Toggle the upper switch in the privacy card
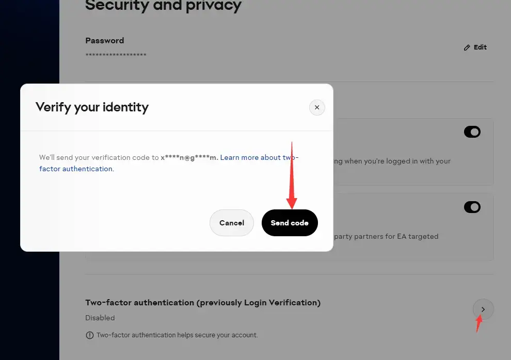Screen dimensions: 511x360 (472, 132)
